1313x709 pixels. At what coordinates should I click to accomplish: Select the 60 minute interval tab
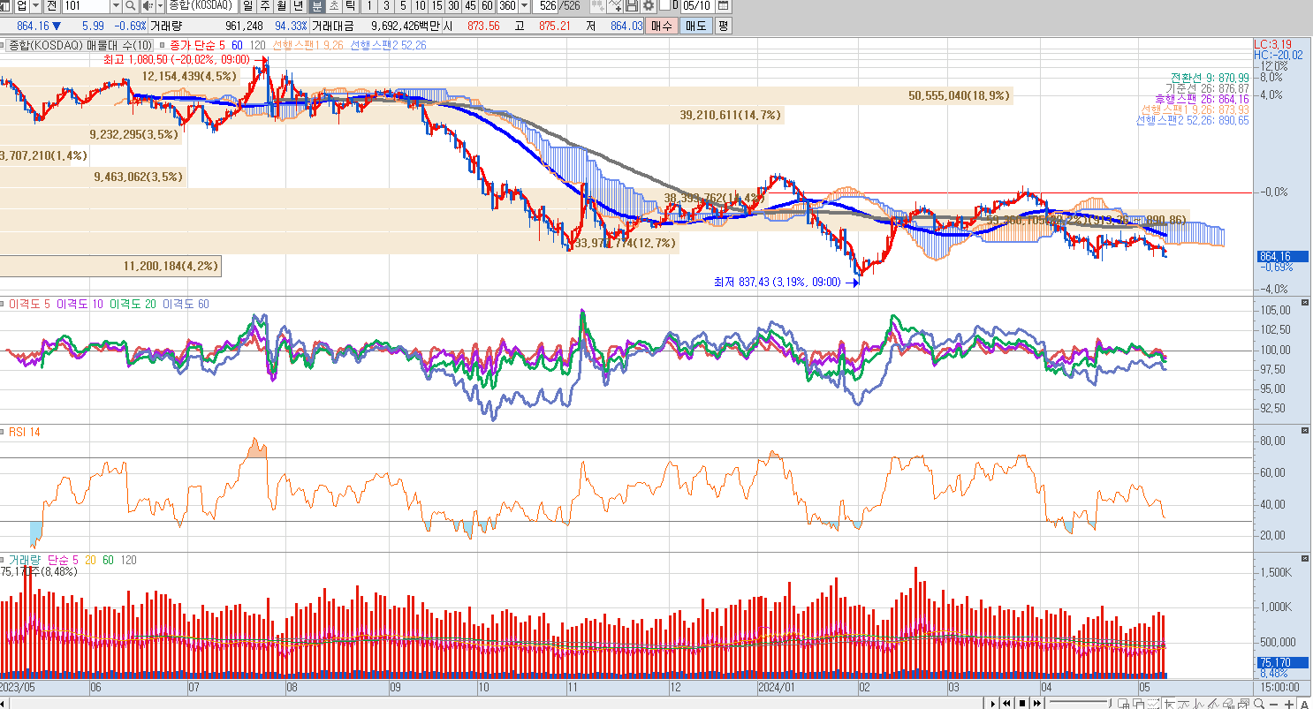point(487,6)
